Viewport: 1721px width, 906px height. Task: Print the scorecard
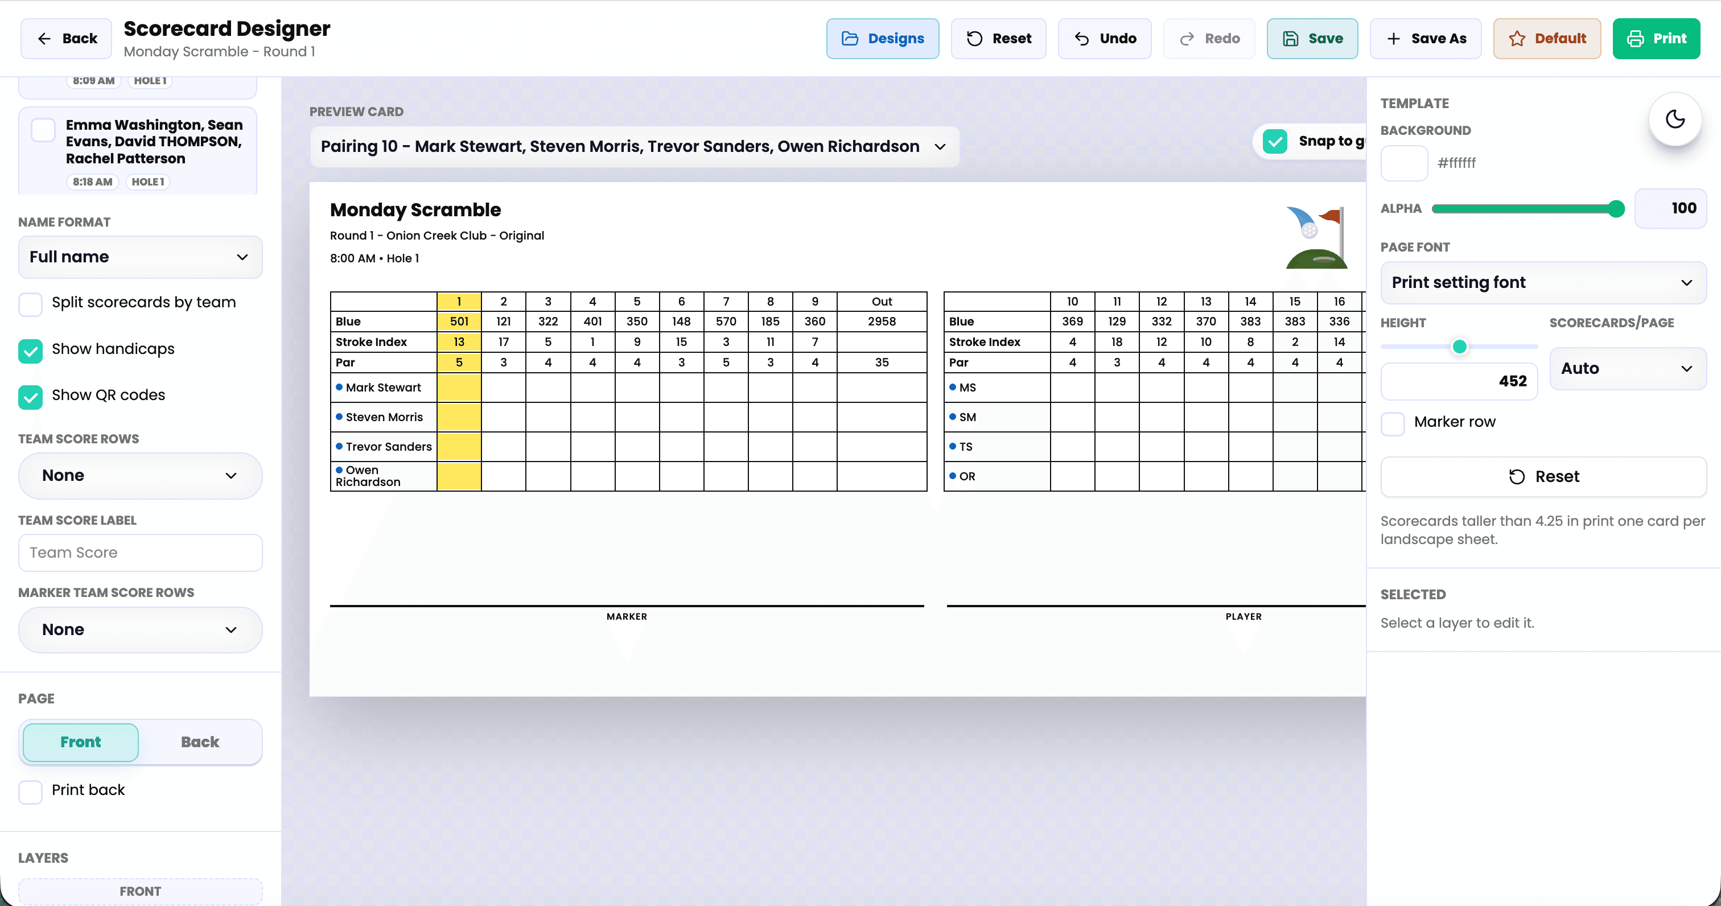1656,39
